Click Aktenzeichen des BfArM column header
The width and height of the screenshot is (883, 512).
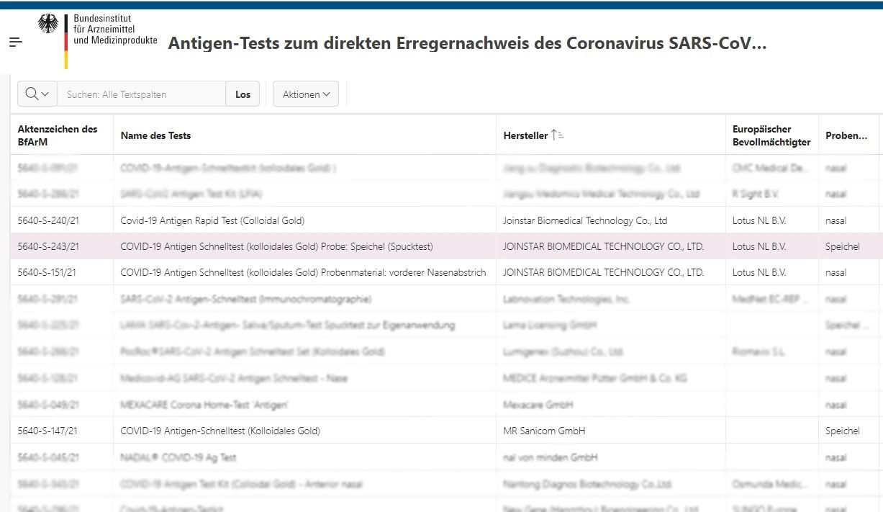pyautogui.click(x=58, y=135)
